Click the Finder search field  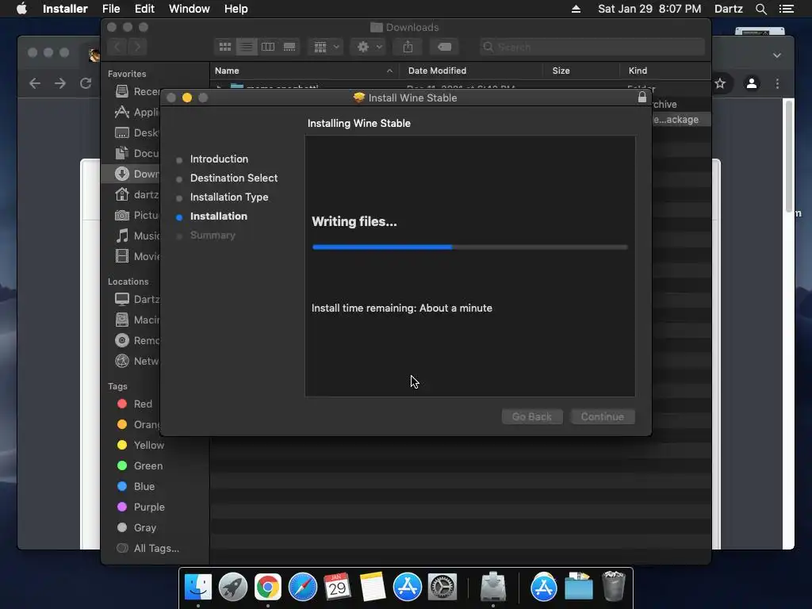click(x=592, y=47)
